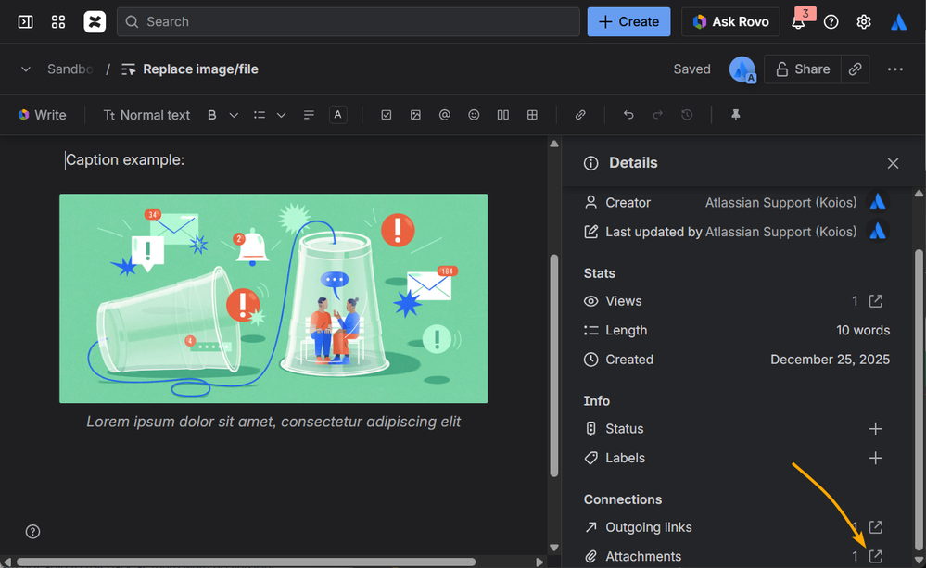Open the three-dot more actions menu
Viewport: 926px width, 568px height.
click(894, 69)
